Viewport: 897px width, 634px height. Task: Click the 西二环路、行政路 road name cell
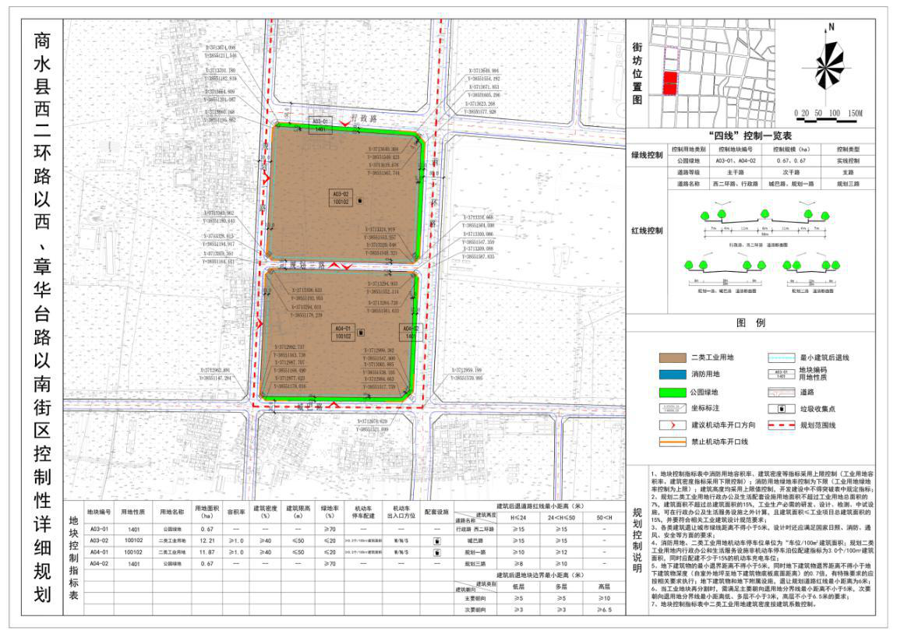[735, 184]
